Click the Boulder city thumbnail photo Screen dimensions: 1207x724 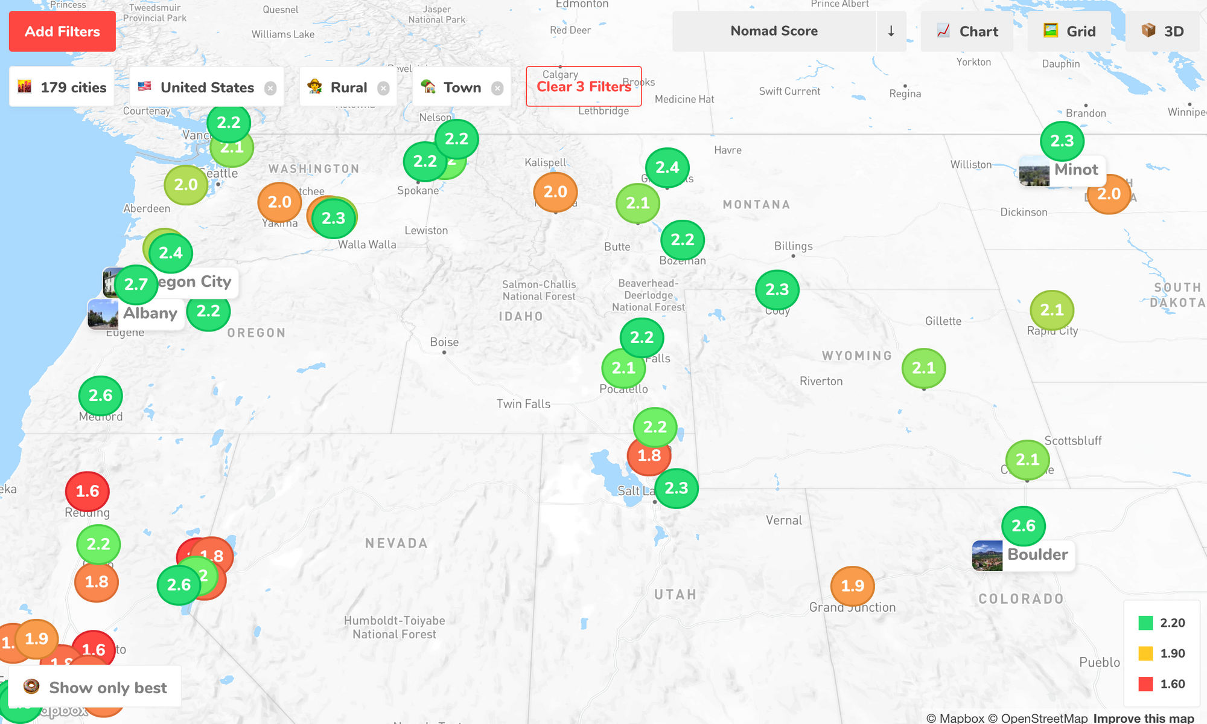pos(987,556)
